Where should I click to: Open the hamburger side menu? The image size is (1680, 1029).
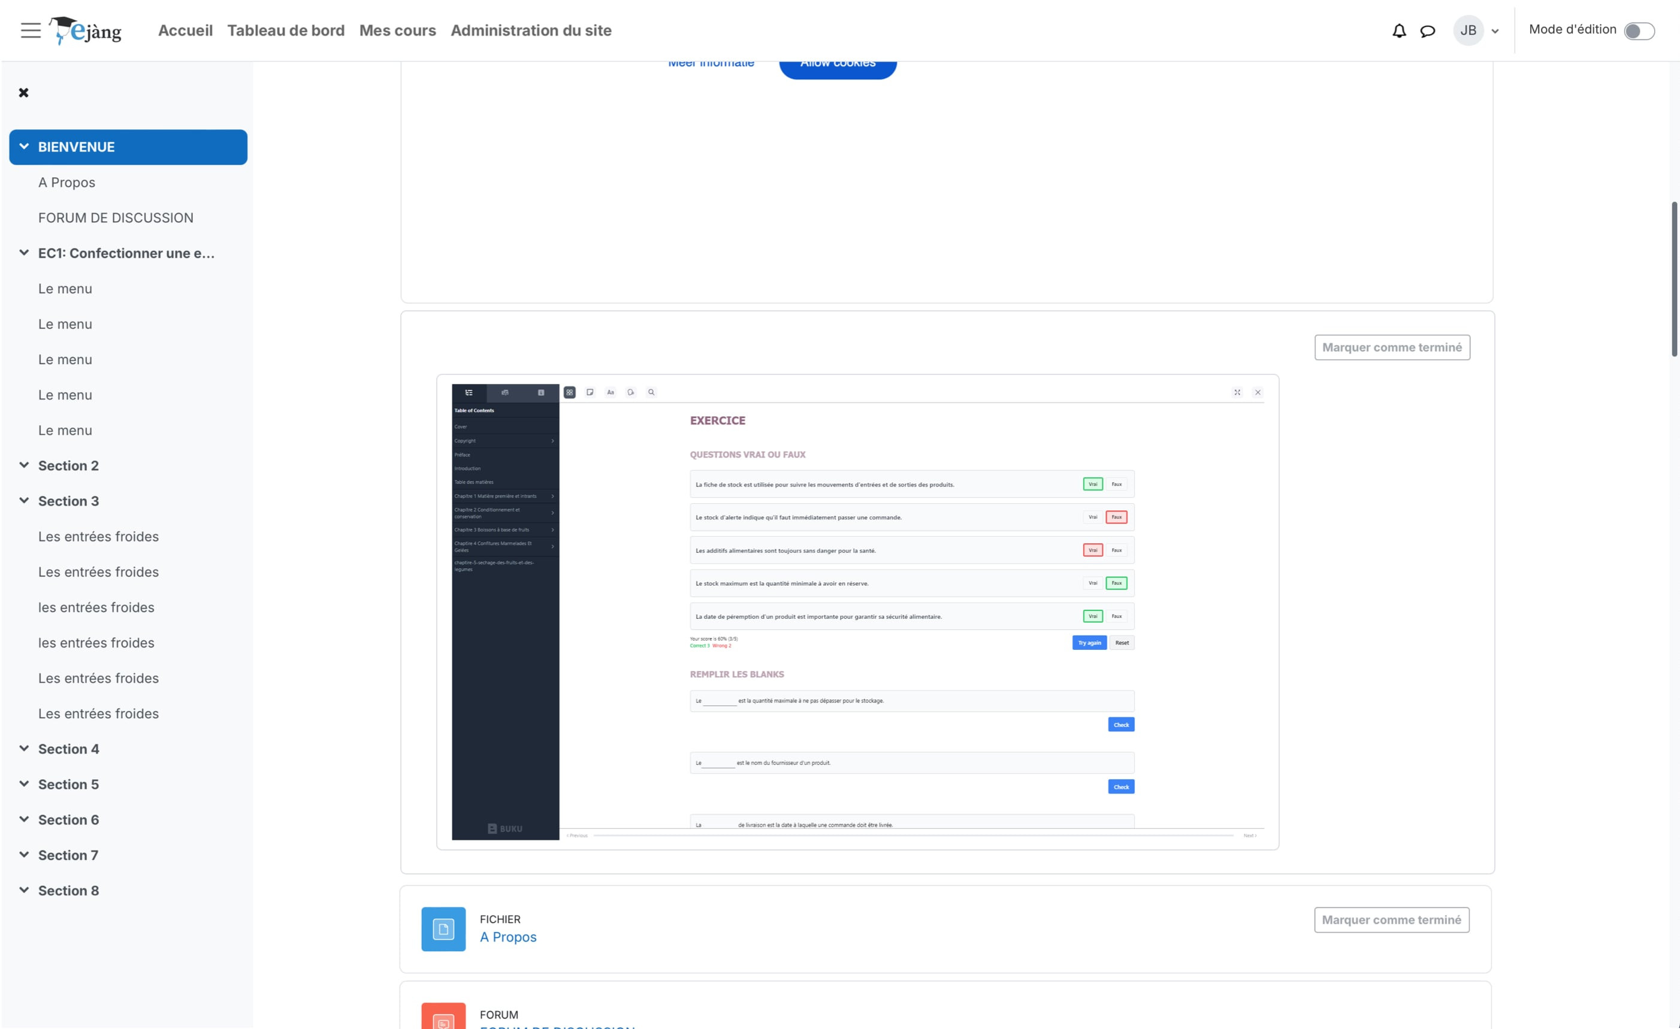(30, 30)
